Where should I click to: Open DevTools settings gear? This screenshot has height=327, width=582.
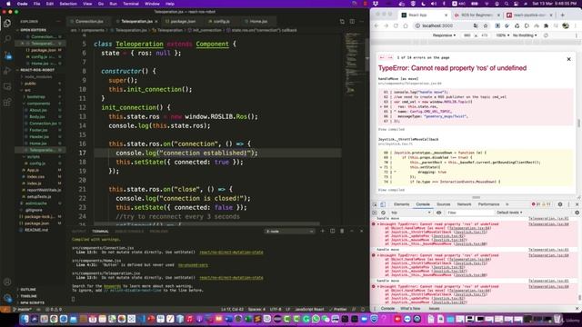pyautogui.click(x=560, y=204)
